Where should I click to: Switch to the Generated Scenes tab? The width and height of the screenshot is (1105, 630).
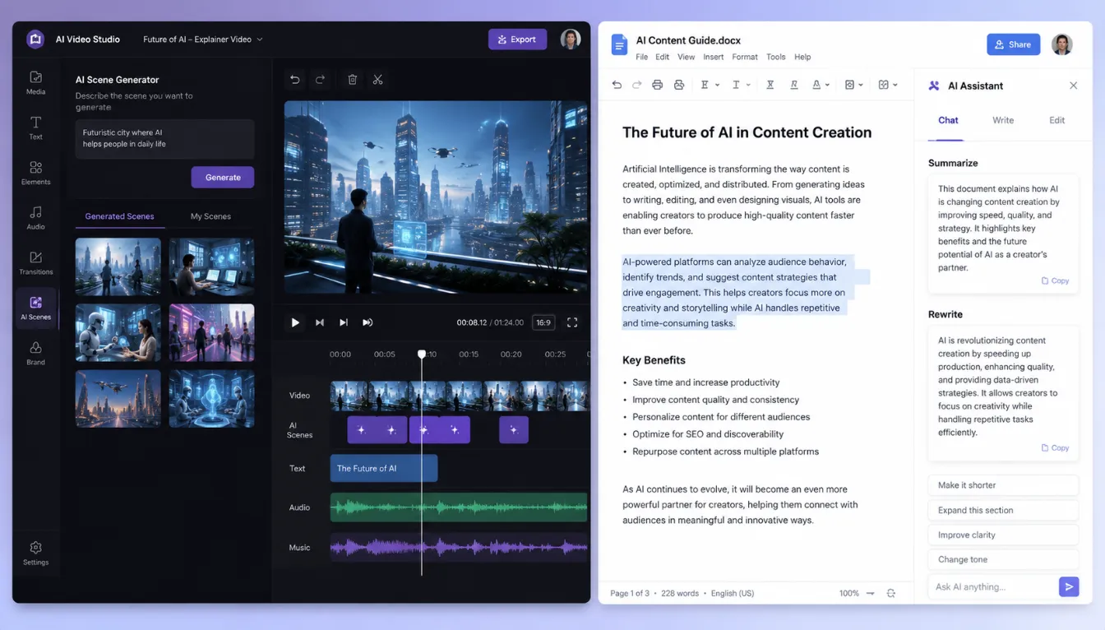click(119, 216)
